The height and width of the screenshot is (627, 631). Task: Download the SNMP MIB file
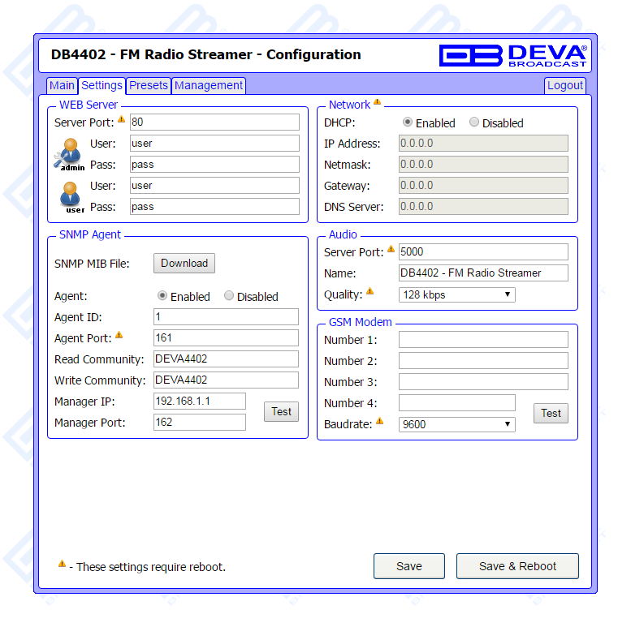(184, 263)
